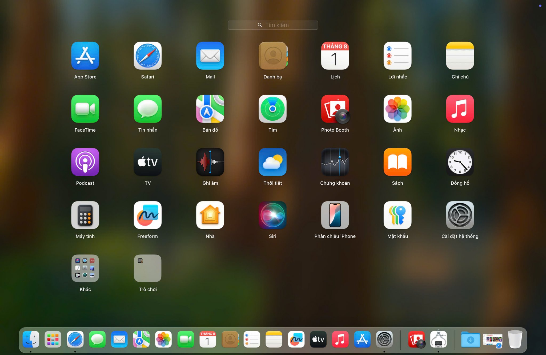546x355 pixels.
Task: Open Ảnh photos app in Launchpad grid
Action: (x=398, y=109)
